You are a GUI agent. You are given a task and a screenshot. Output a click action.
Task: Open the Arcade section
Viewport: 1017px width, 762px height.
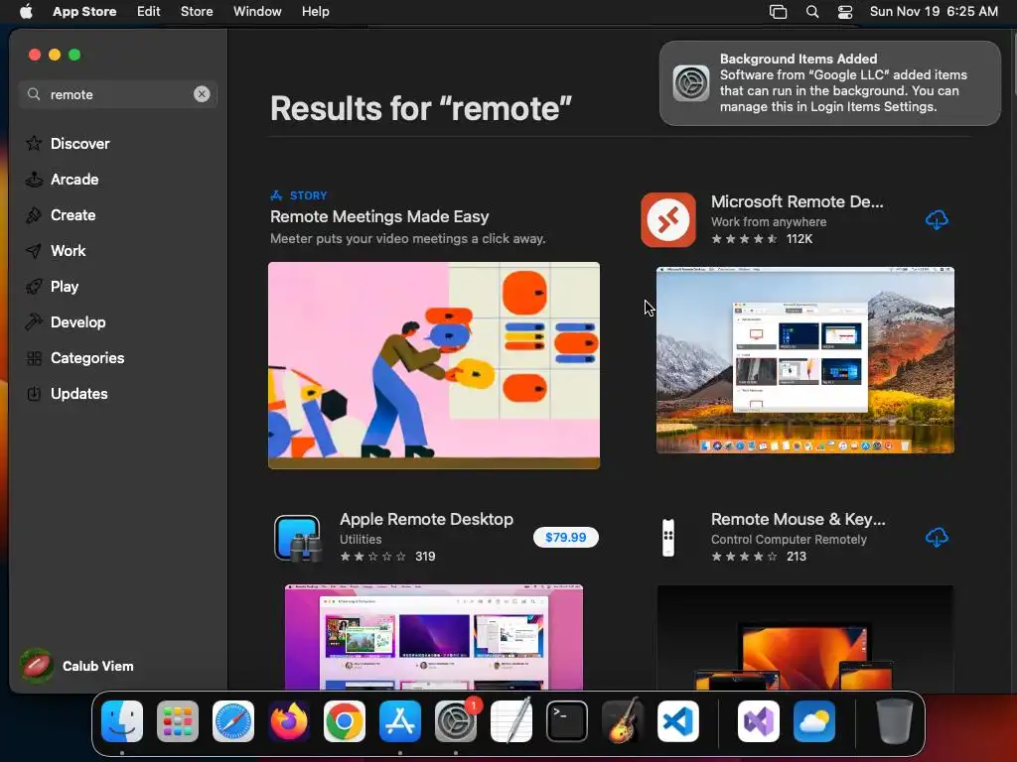click(x=74, y=179)
